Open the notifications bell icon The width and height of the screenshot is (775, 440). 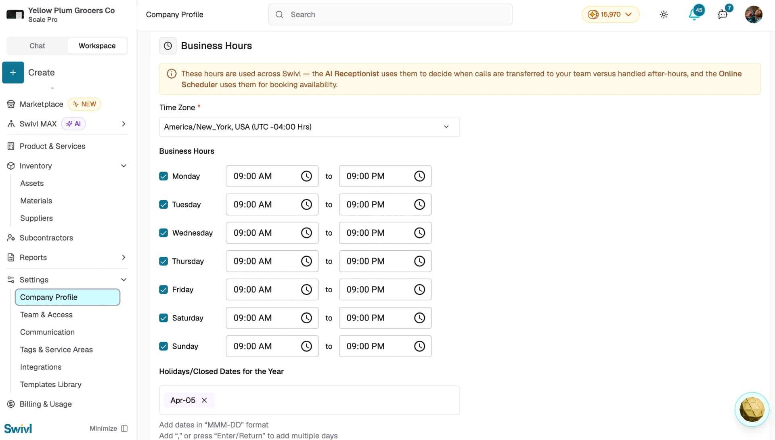point(694,15)
